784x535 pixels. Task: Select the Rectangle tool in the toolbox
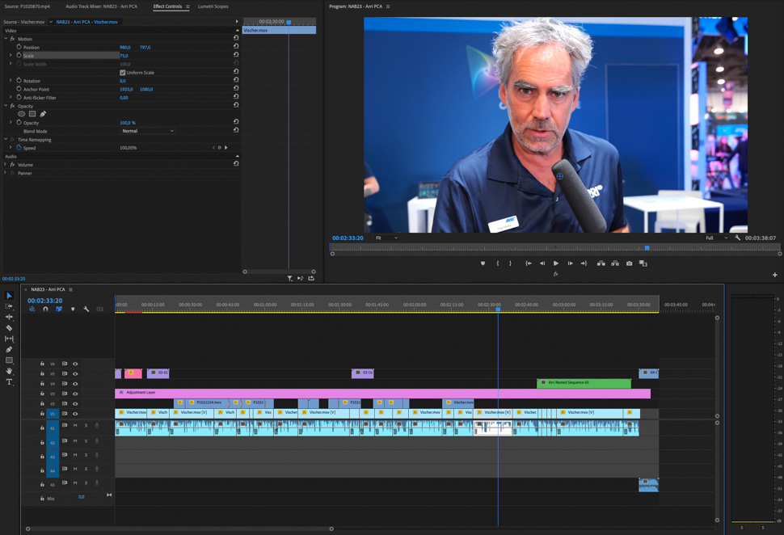click(9, 360)
